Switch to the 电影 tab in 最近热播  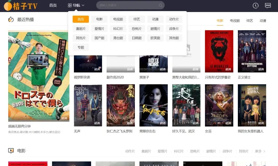220,21
